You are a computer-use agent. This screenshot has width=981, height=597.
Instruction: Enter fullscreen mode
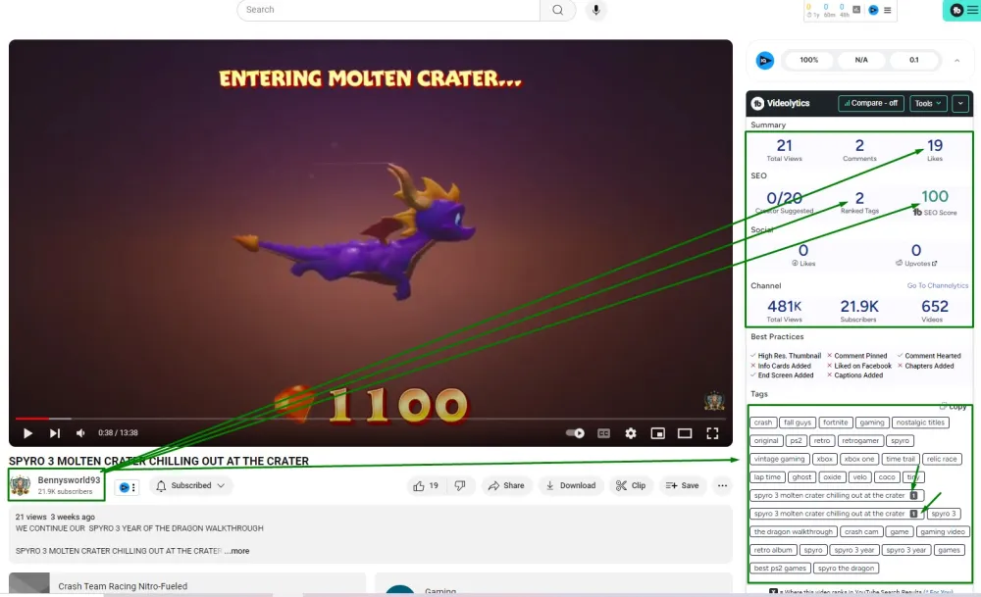[712, 433]
